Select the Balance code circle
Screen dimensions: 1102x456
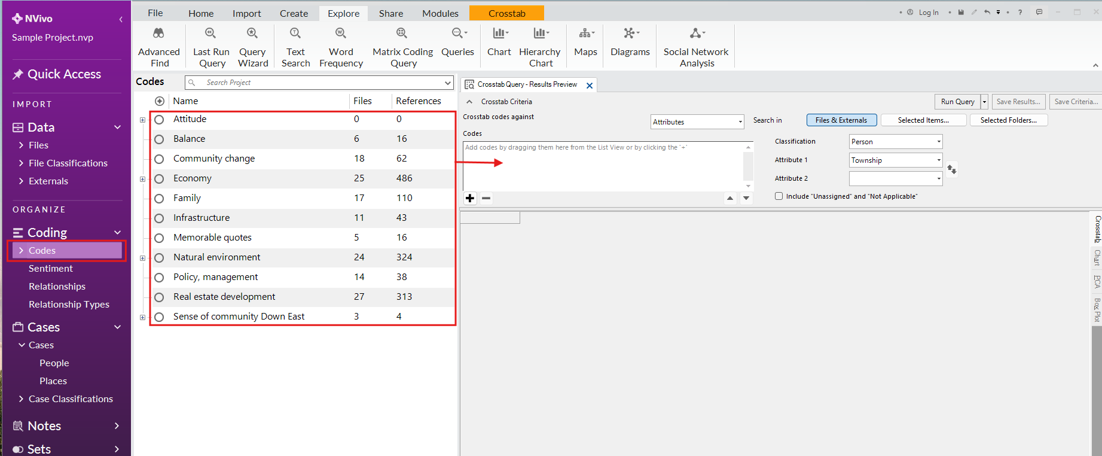pyautogui.click(x=159, y=139)
